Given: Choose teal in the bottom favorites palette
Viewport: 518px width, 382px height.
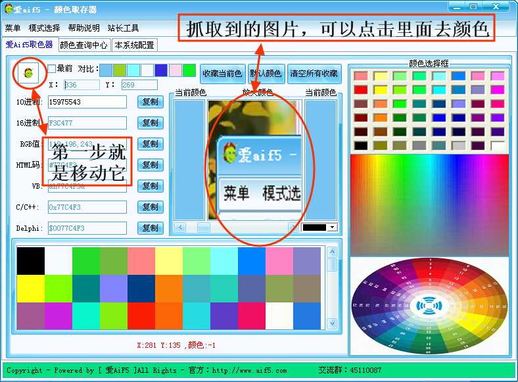Looking at the screenshot, I should pyautogui.click(x=86, y=289).
